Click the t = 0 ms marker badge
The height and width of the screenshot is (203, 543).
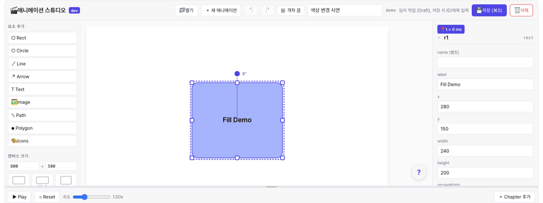tap(451, 29)
